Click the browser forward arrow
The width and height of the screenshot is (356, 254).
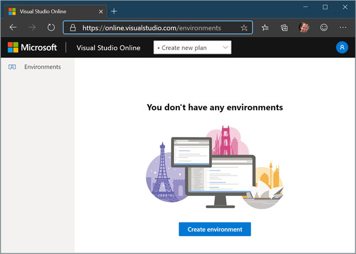tap(32, 28)
